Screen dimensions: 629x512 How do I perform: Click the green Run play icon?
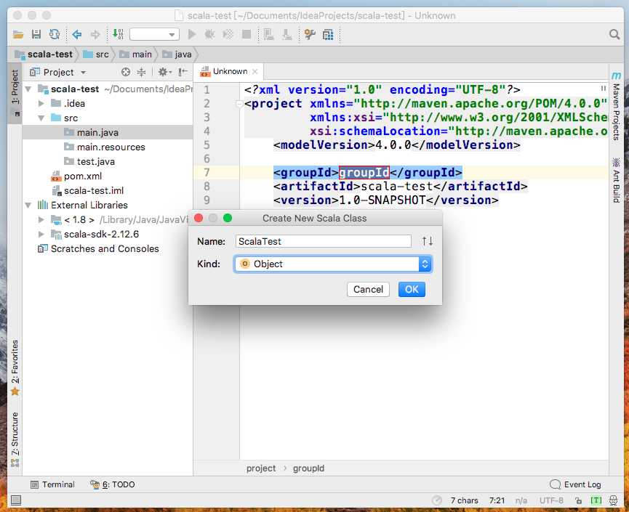[192, 34]
